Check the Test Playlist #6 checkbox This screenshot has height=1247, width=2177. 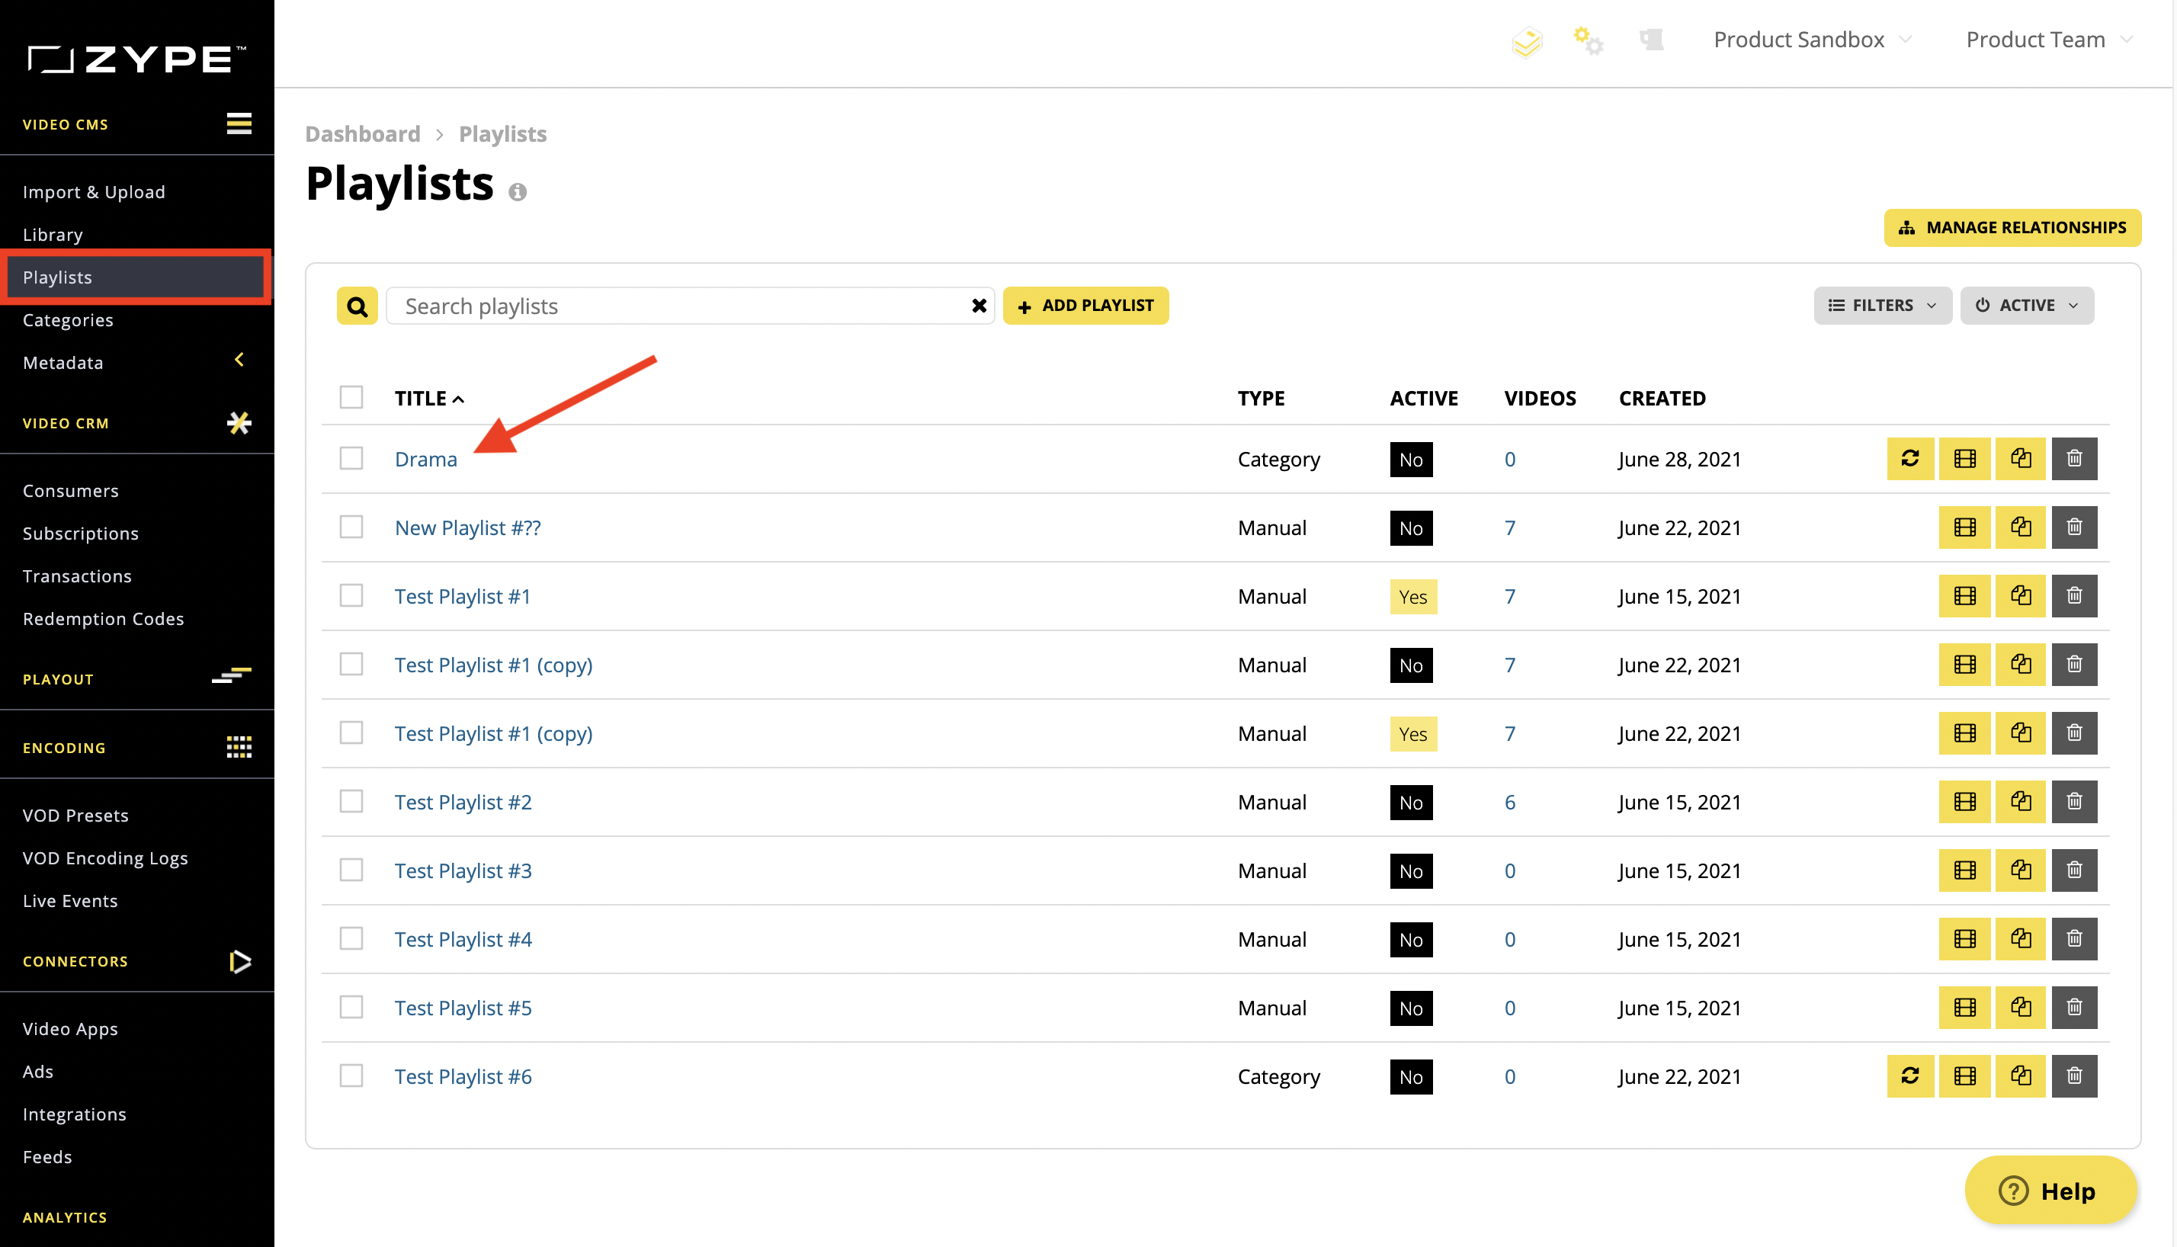coord(351,1075)
